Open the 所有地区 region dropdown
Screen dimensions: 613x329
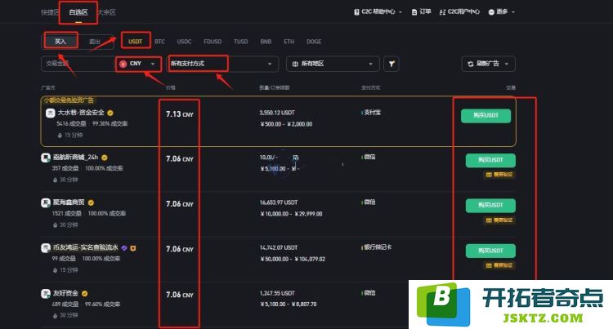[333, 64]
